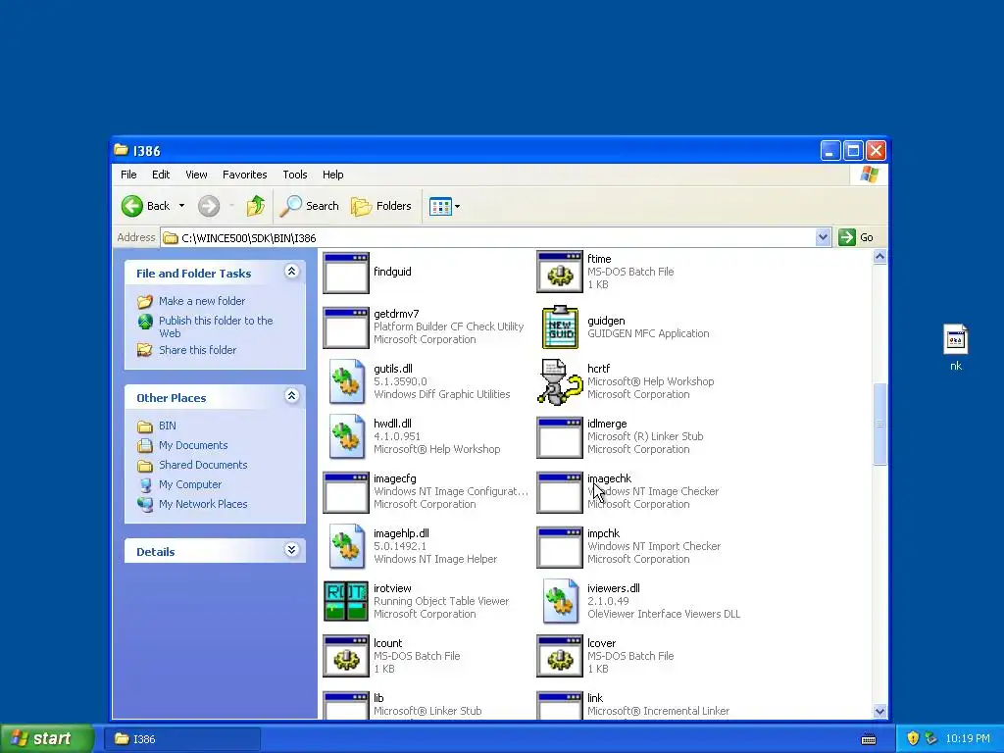Select the idlmerge application icon
The width and height of the screenshot is (1004, 753).
(560, 437)
